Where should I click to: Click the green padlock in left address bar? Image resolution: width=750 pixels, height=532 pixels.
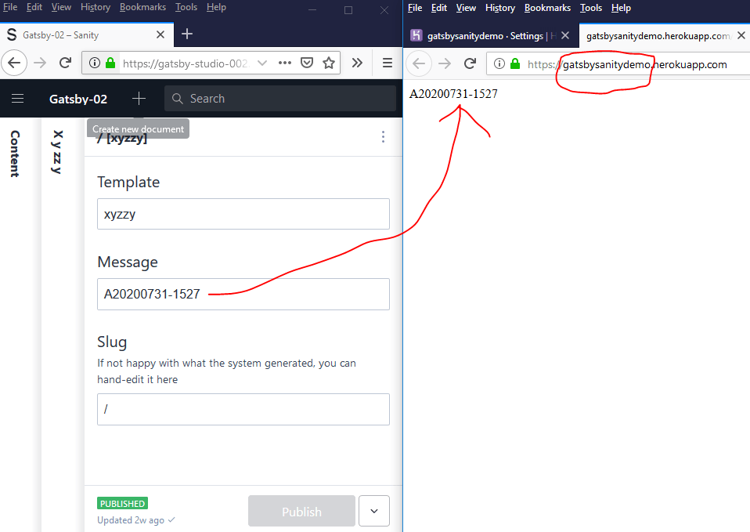pyautogui.click(x=110, y=63)
